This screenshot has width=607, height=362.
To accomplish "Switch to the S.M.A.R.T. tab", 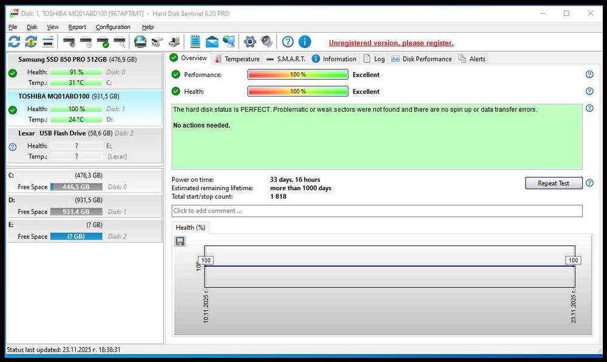I will coord(287,59).
